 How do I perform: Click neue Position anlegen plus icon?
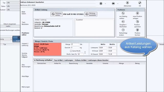tap(137, 13)
